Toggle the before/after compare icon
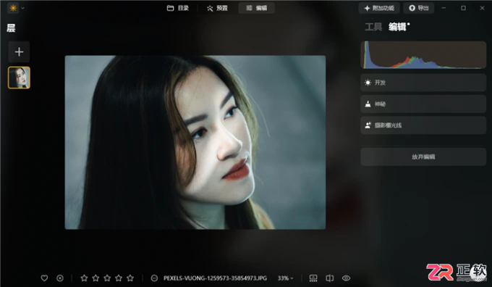 click(x=329, y=278)
